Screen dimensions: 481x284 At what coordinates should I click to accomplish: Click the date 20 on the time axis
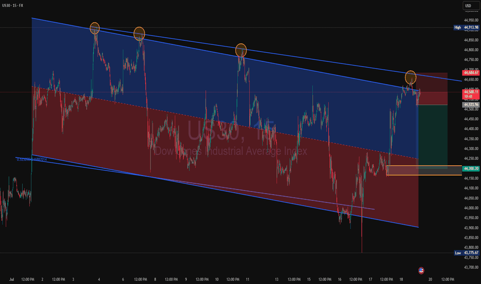pyautogui.click(x=430, y=279)
